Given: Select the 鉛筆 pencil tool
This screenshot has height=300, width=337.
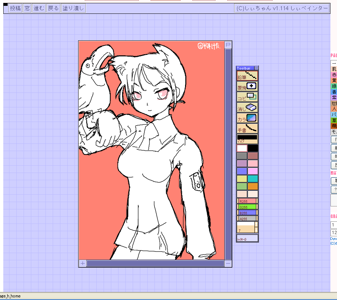Looking at the screenshot, I should pyautogui.click(x=247, y=76).
